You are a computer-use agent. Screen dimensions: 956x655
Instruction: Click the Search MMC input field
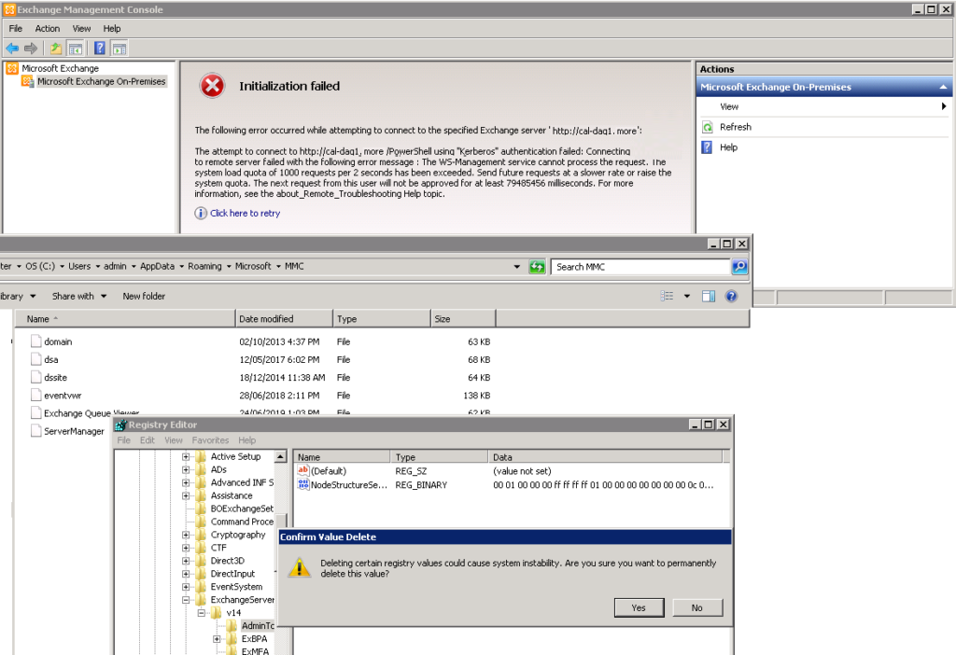click(x=640, y=267)
